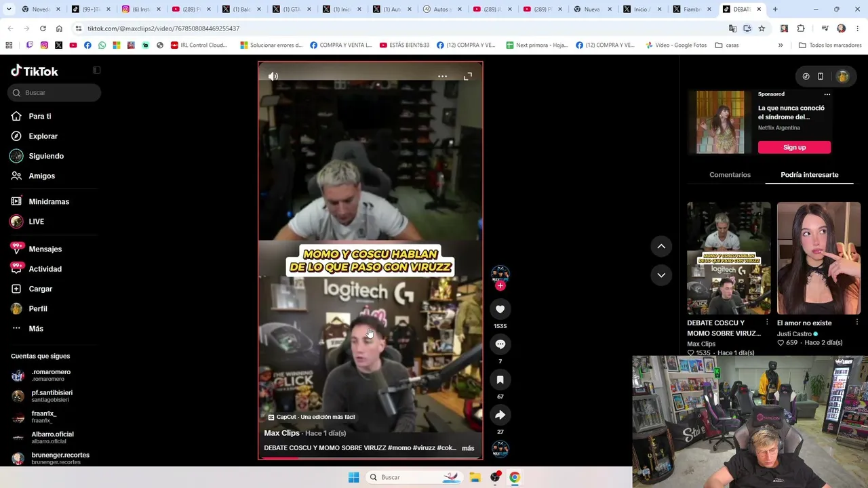Viewport: 868px width, 488px height.
Task: Reload the page in the browser
Action: pyautogui.click(x=43, y=28)
